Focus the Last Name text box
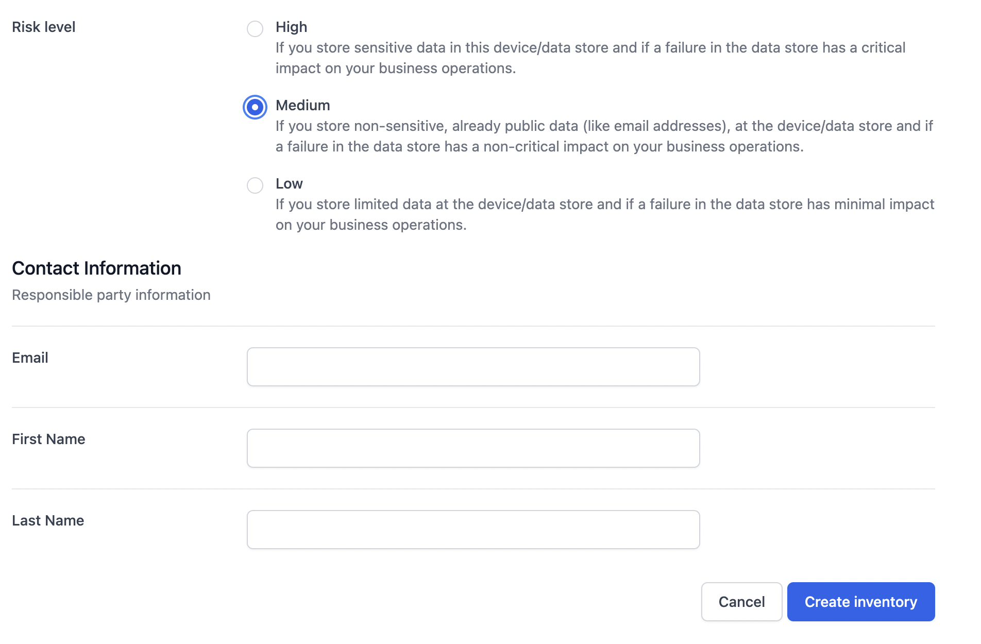 (473, 530)
